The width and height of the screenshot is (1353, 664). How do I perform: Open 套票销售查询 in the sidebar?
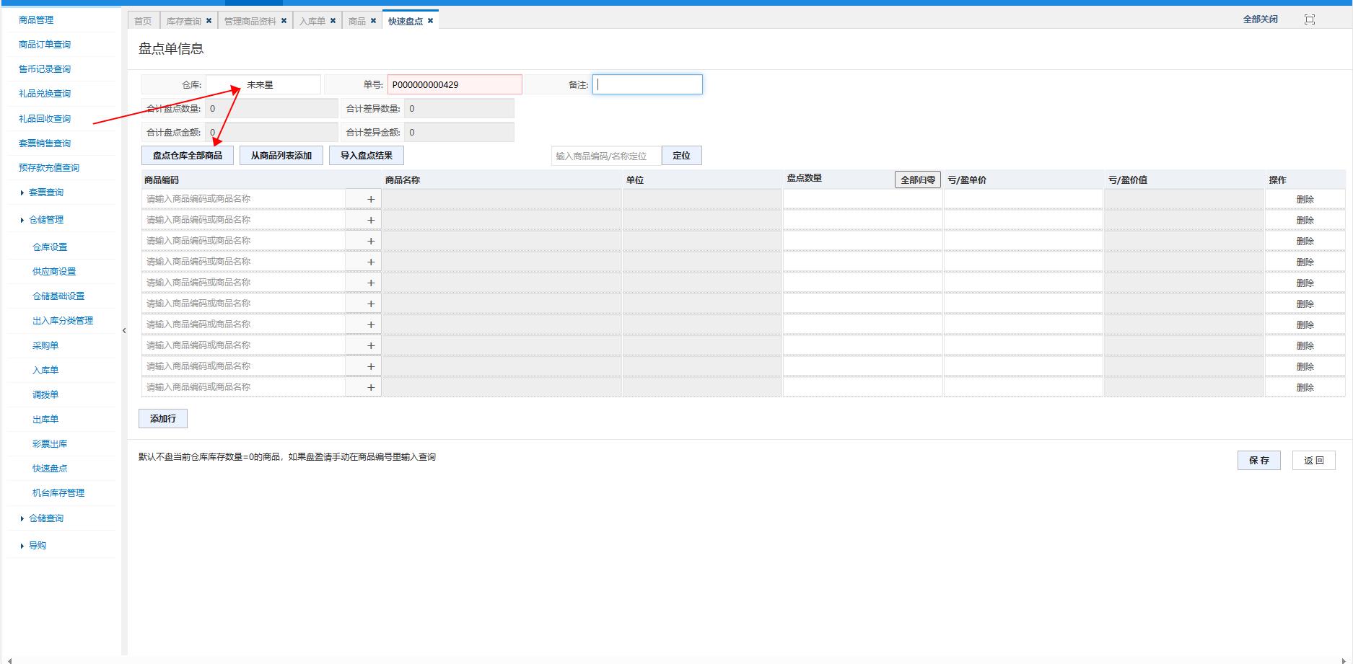tap(45, 143)
